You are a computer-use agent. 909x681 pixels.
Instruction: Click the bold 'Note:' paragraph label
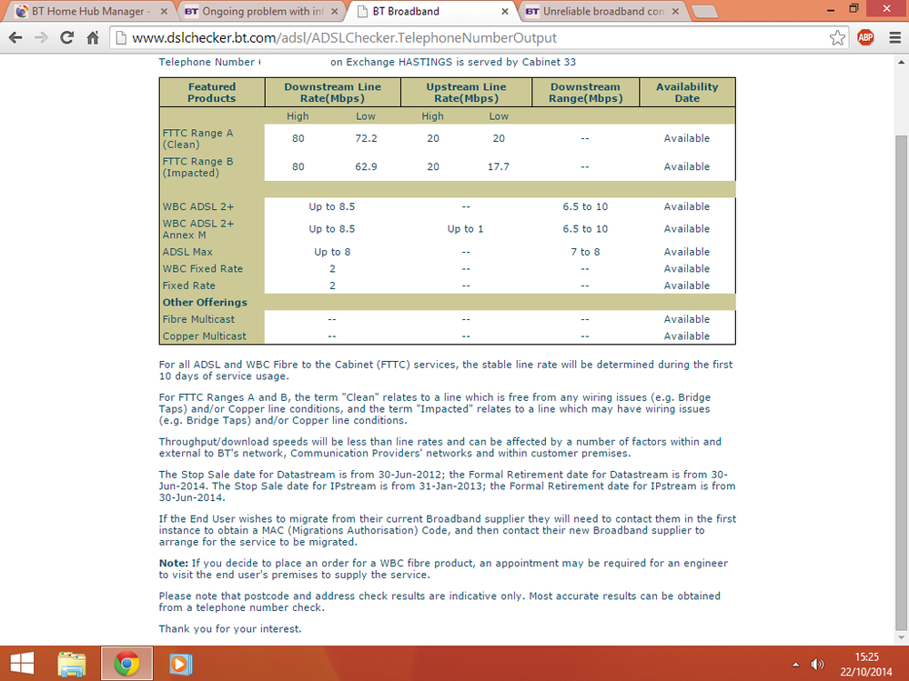coord(173,564)
